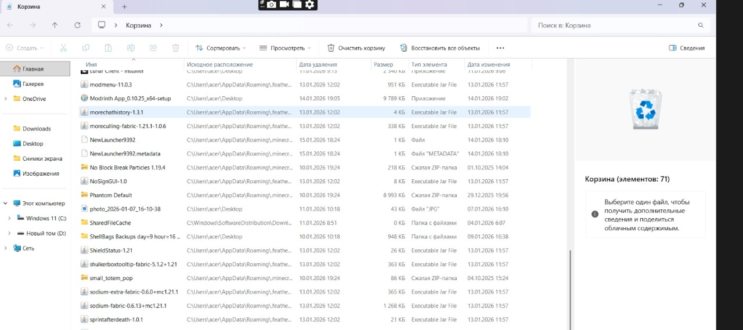Image resolution: width=743 pixels, height=330 pixels.
Task: Expand the Windows 11 (C:) drive node
Action: pos(9,219)
